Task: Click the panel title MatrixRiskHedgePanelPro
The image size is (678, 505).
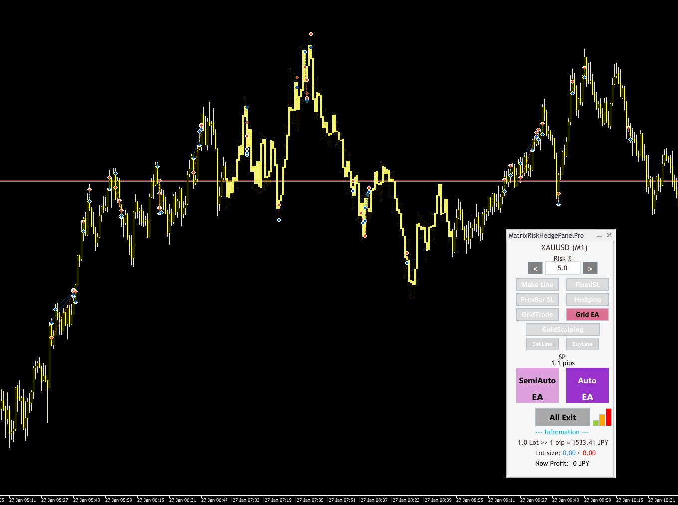Action: (x=546, y=236)
